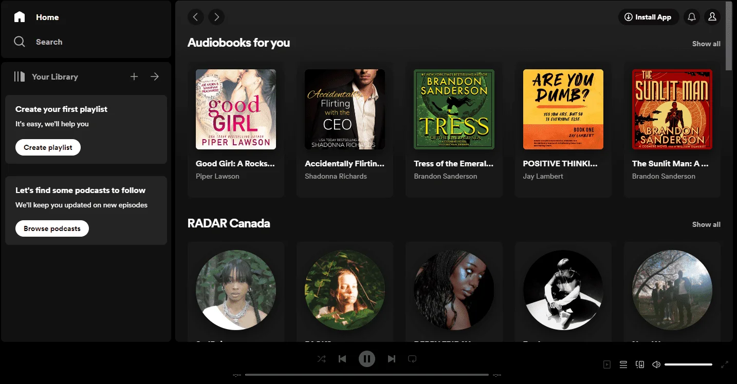Open Connect to a device
Viewport: 737px width, 384px height.
click(x=640, y=364)
